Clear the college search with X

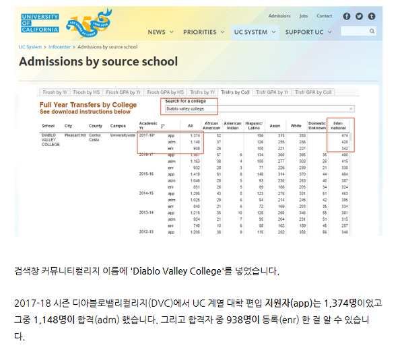[351, 109]
